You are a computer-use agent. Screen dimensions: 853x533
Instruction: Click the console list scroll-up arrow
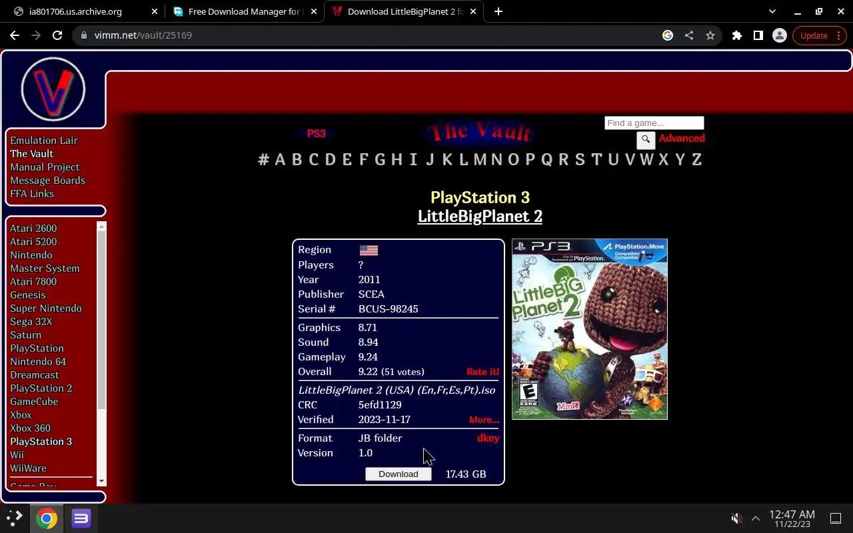tap(101, 226)
